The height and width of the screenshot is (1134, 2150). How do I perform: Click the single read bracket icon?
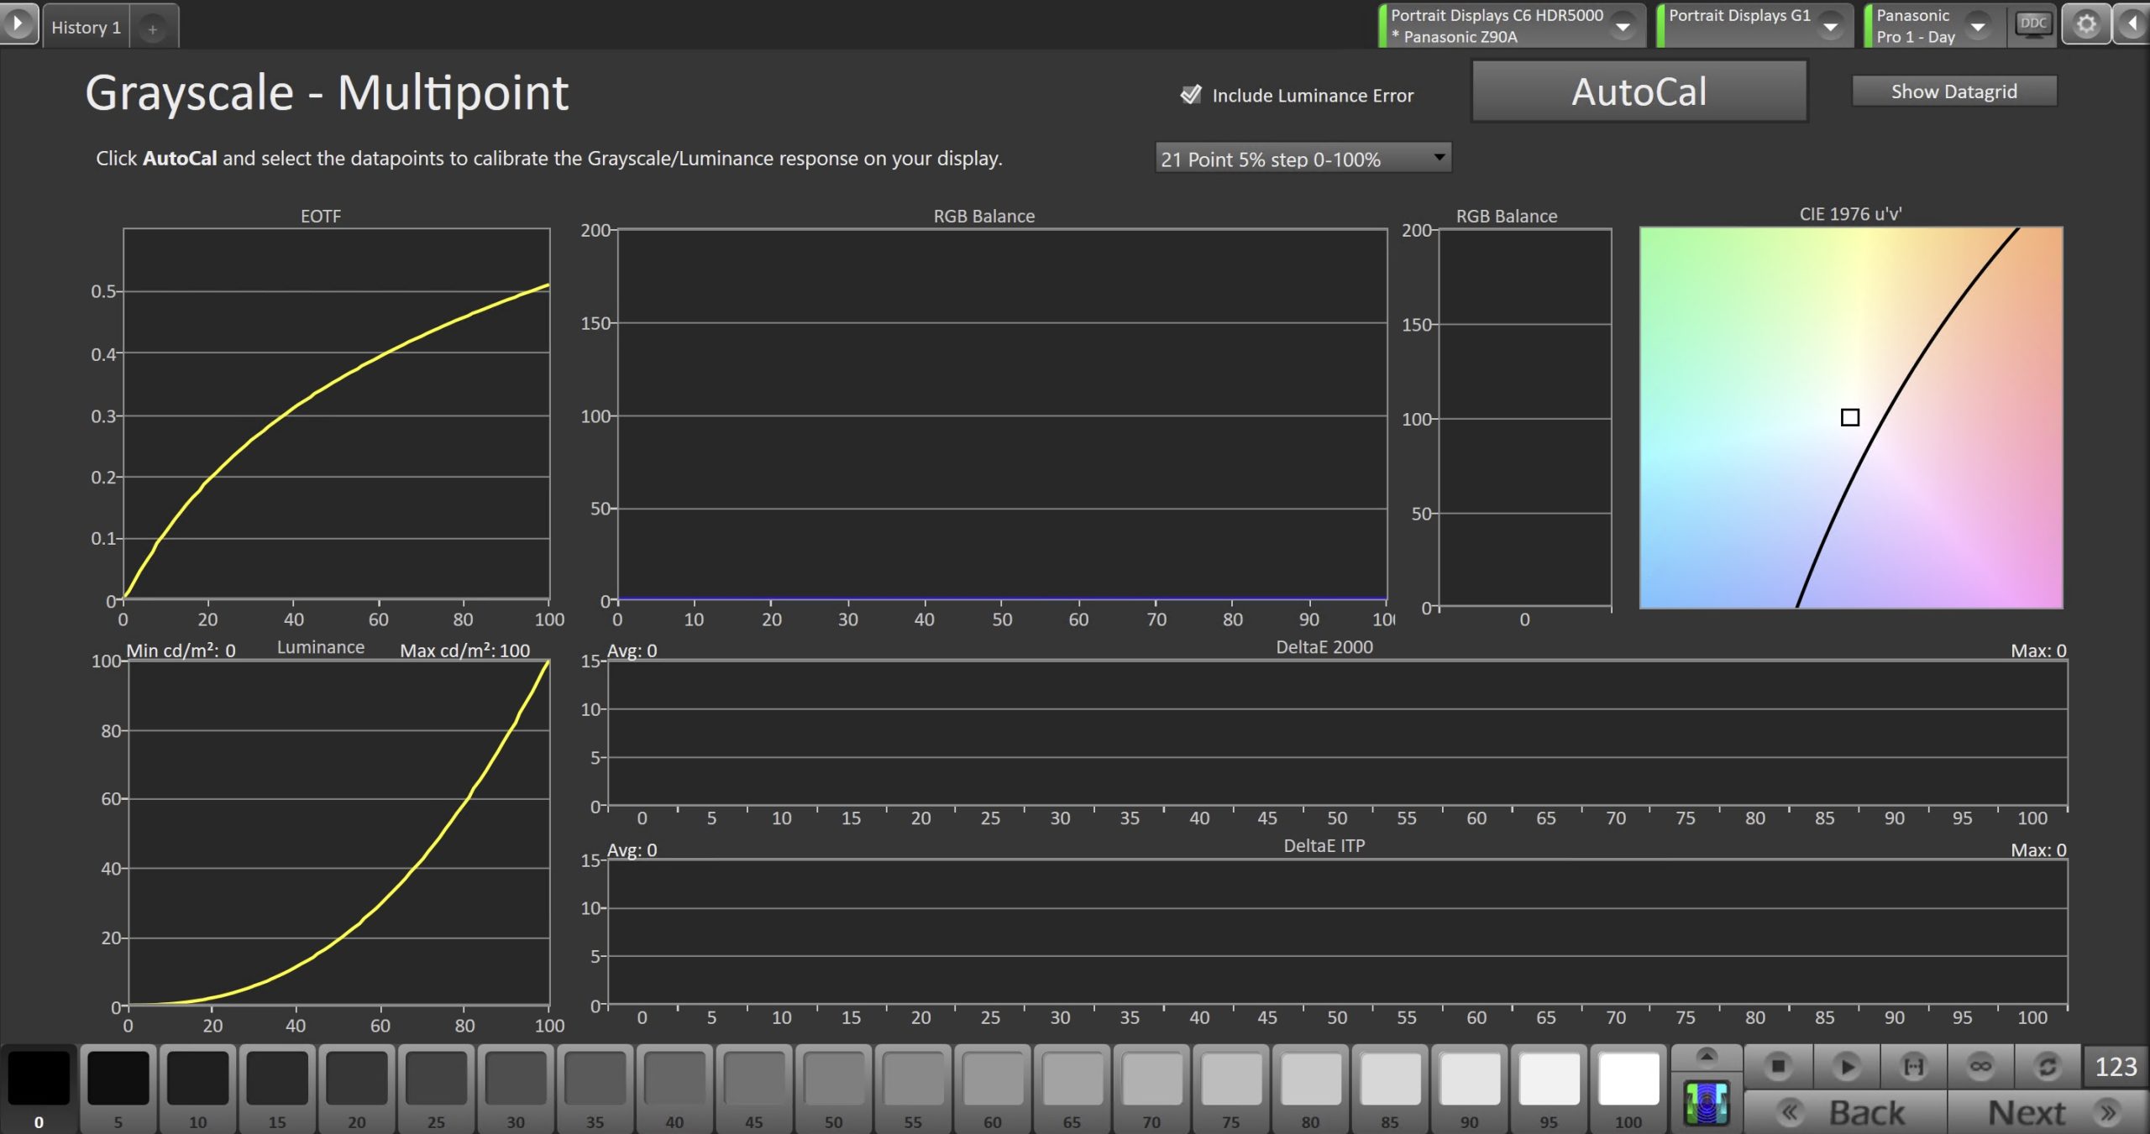(x=1913, y=1066)
